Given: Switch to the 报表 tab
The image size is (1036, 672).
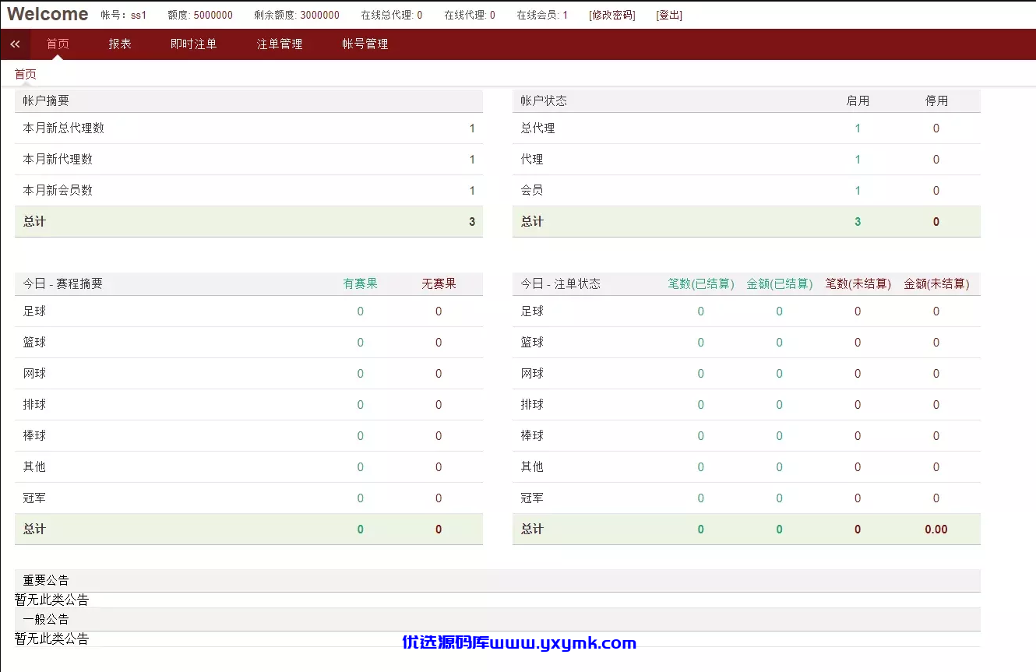Looking at the screenshot, I should (x=120, y=44).
